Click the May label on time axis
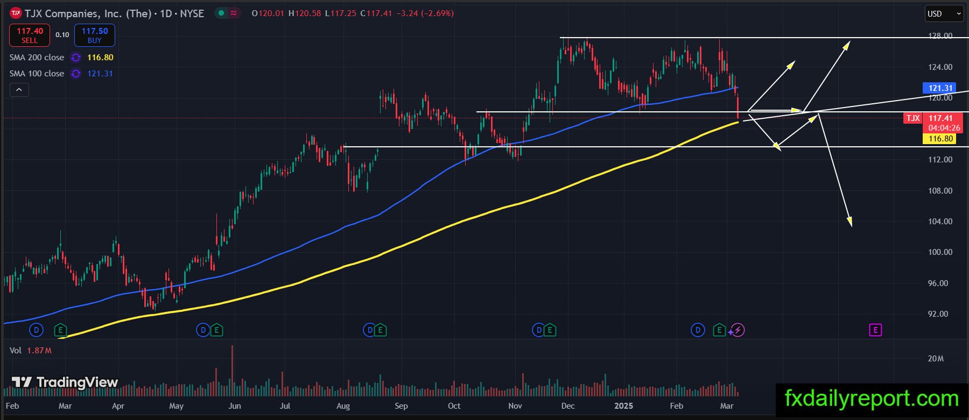 176,406
